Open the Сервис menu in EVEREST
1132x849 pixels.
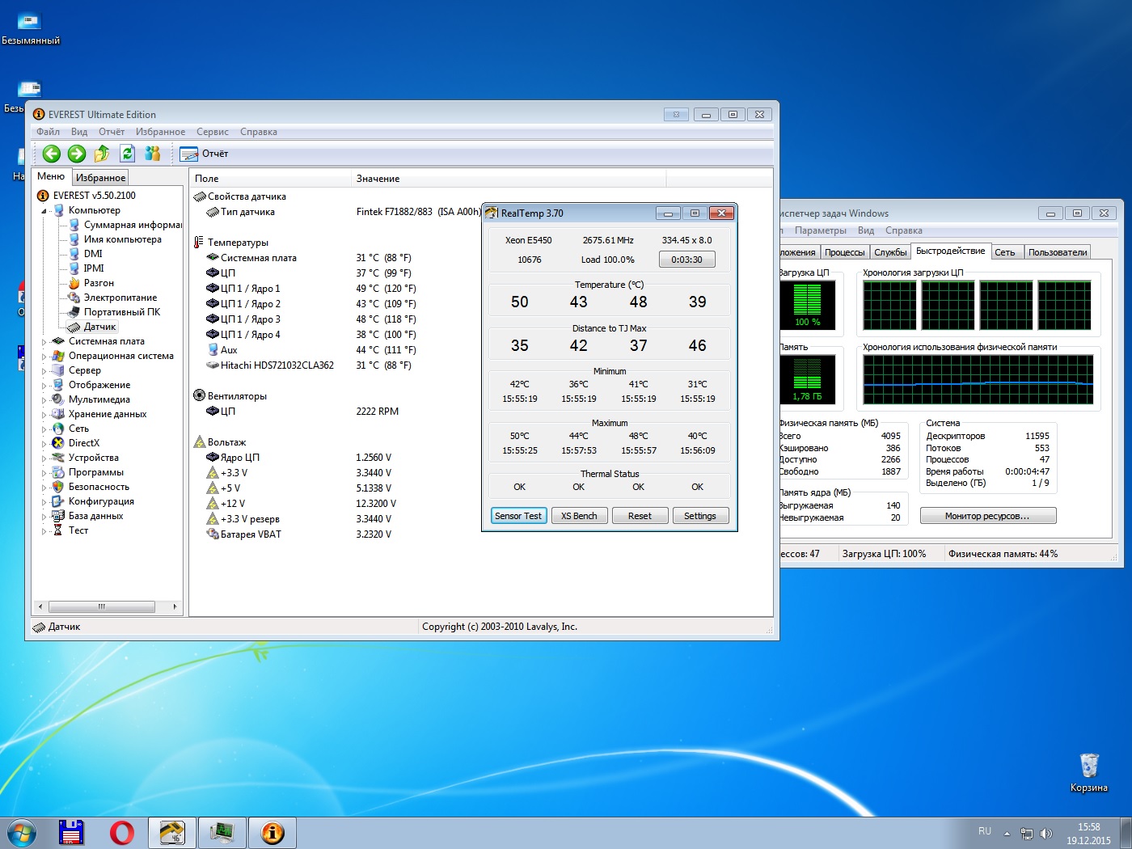click(x=212, y=132)
